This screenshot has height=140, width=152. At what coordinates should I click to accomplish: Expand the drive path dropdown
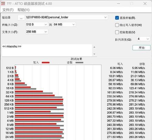coord(105,17)
